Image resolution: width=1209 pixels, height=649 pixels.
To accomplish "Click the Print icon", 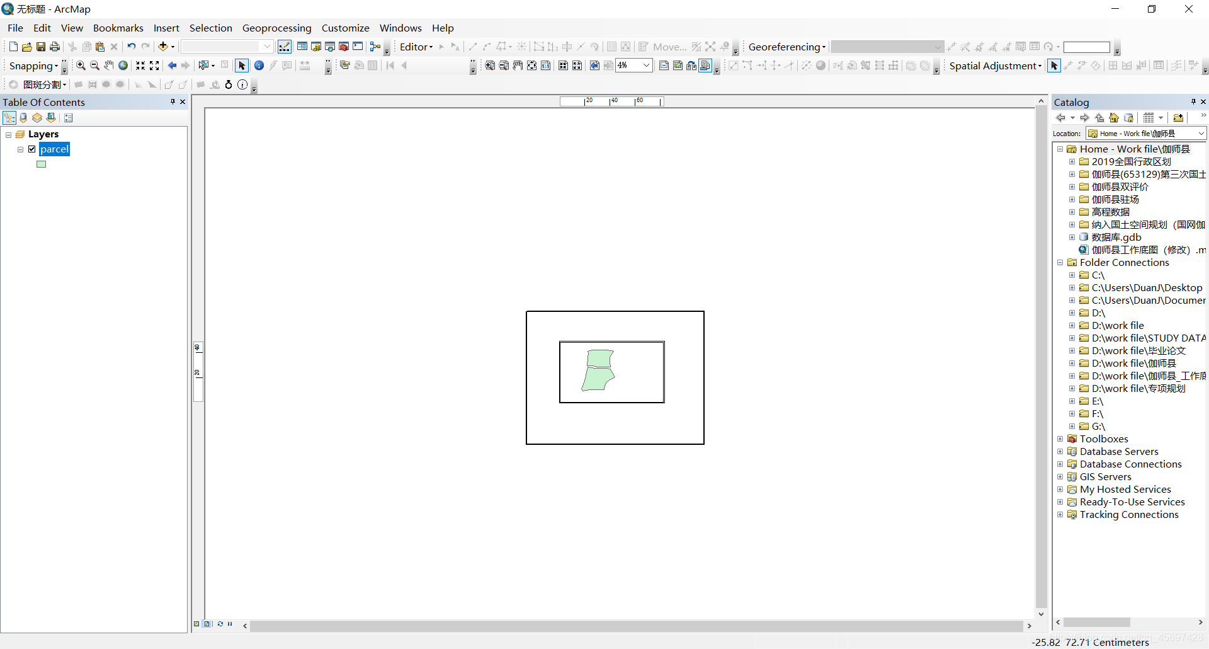I will coord(55,47).
